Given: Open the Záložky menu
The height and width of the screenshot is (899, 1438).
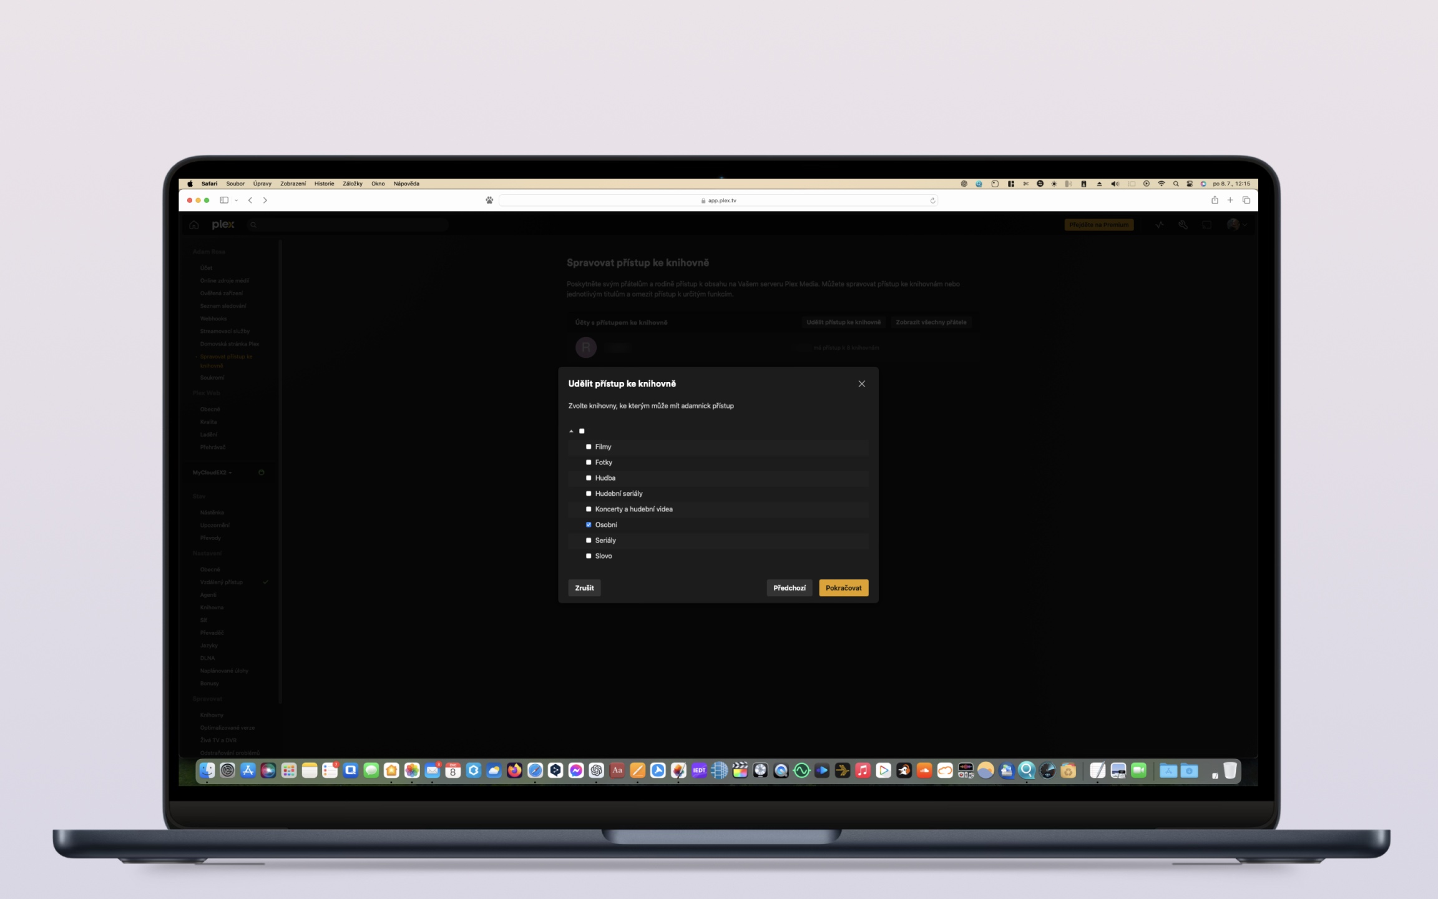Looking at the screenshot, I should (352, 184).
